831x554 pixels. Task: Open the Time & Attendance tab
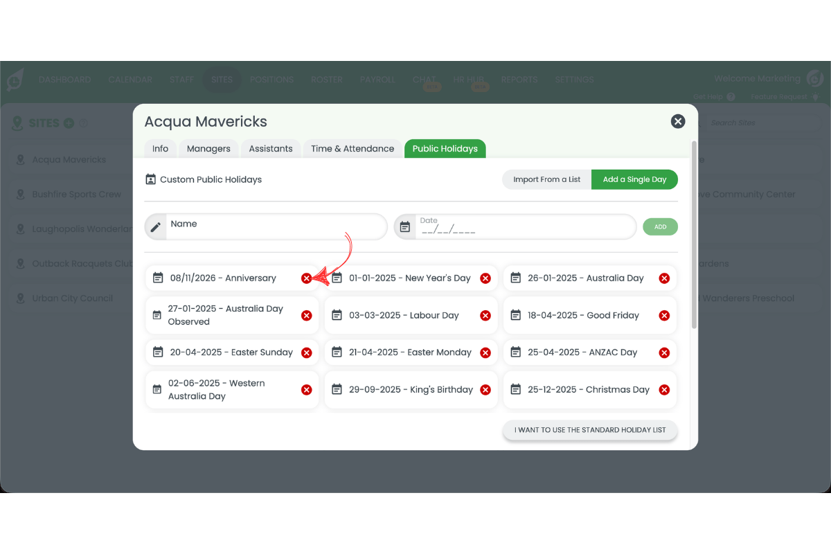click(x=352, y=149)
